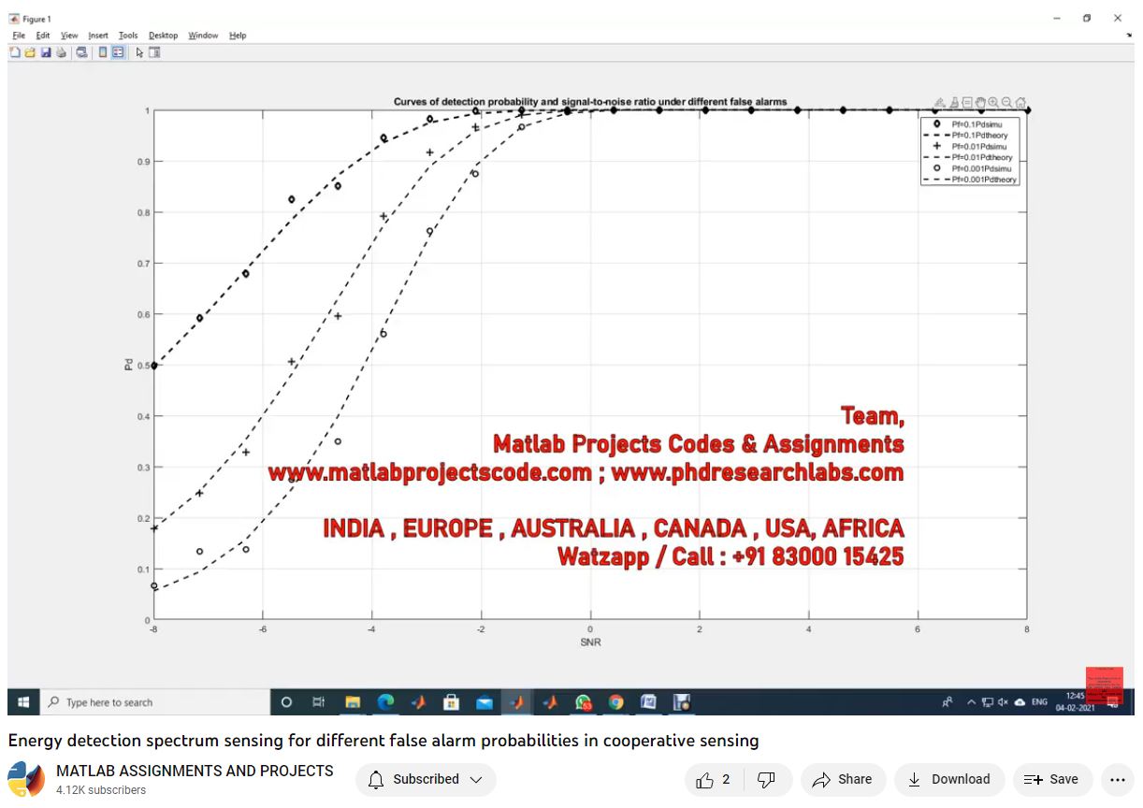Viewport: 1143px width, 808px height.
Task: Open the Insert menu
Action: 98,36
